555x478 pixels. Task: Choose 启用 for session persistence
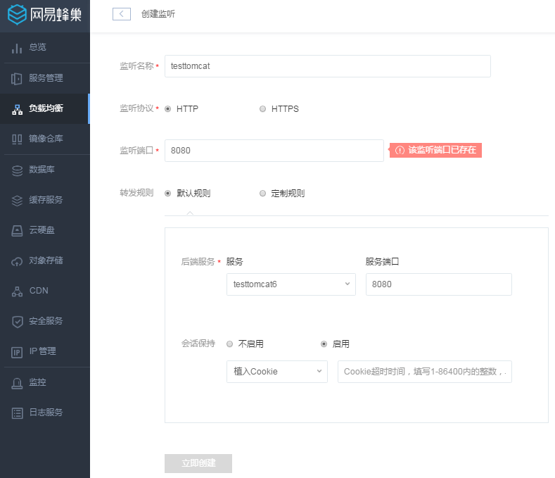(x=324, y=344)
